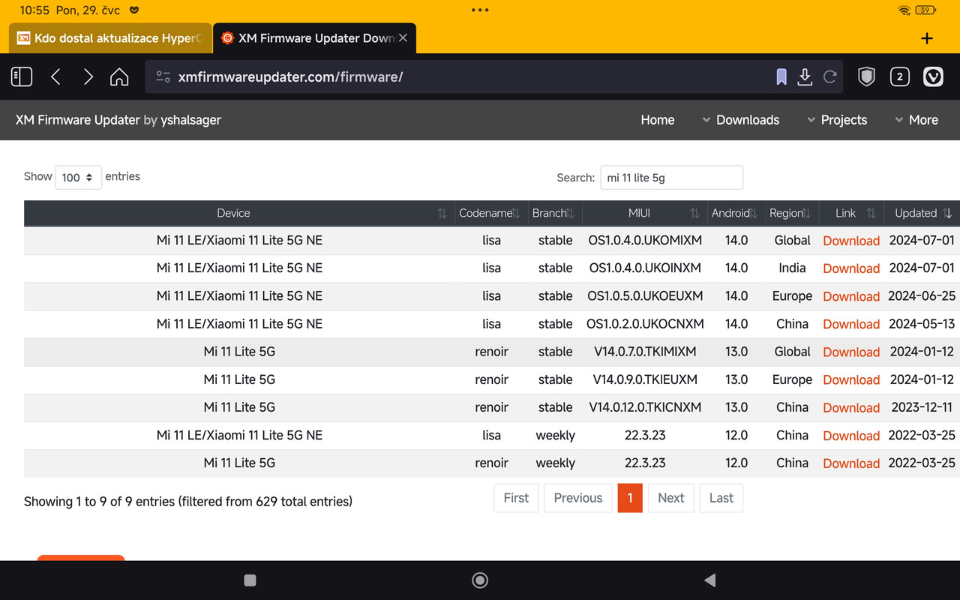Sort table by Region column
Screen dimensions: 960x600
(792, 213)
